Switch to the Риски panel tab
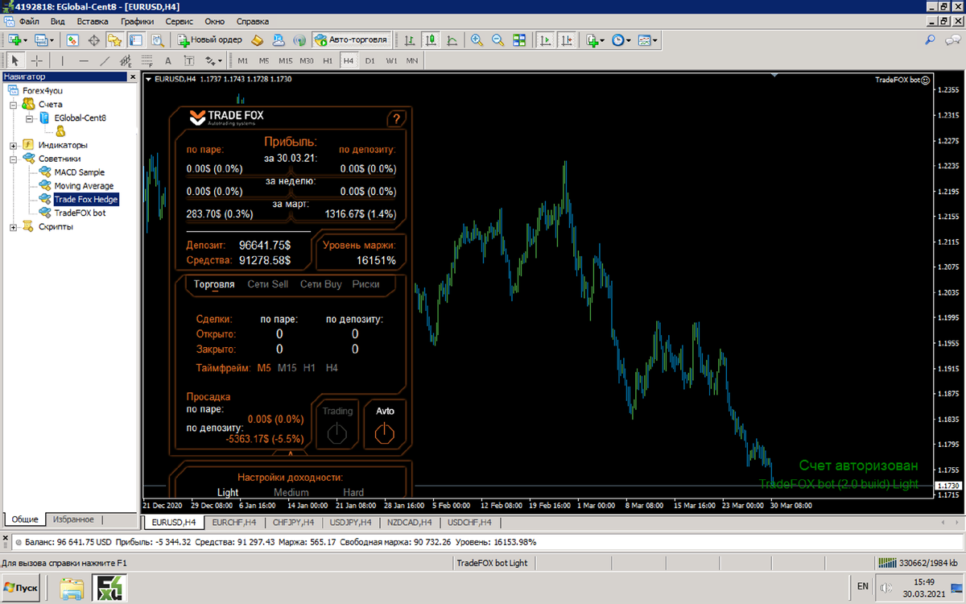Screen dimensions: 966x604 tap(365, 284)
